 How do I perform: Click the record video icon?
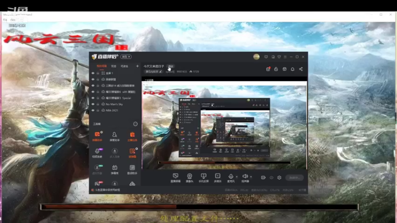click(x=264, y=177)
